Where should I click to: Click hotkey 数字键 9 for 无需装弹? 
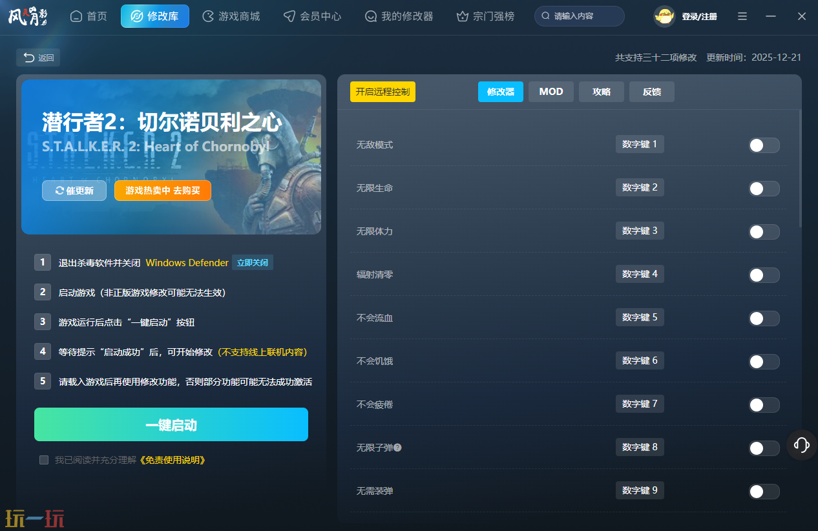tap(640, 490)
